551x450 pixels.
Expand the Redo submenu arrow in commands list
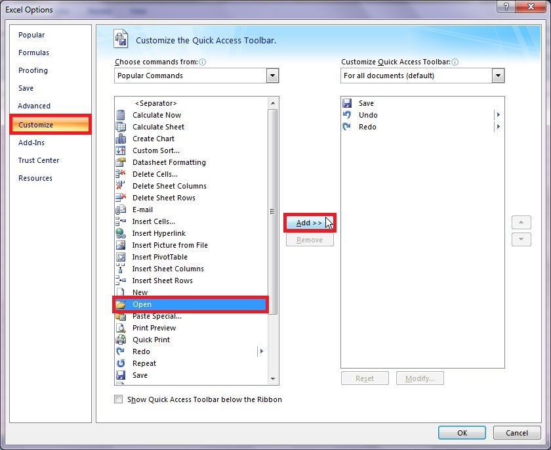pos(262,351)
